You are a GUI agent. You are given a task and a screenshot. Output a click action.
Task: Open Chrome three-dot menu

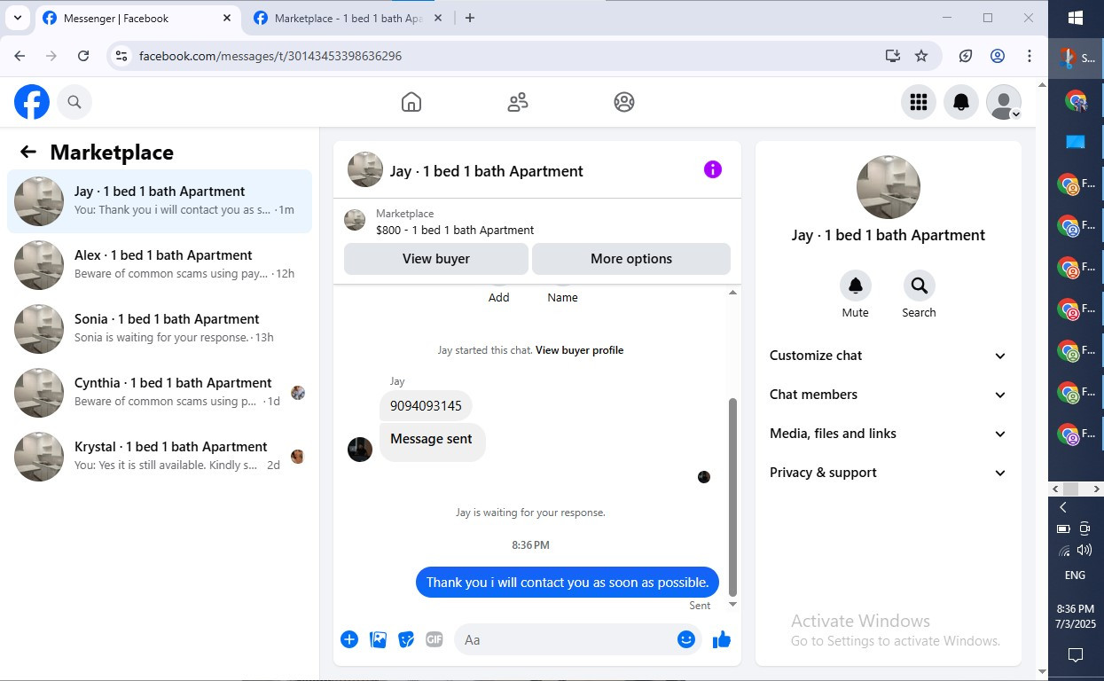click(1030, 56)
